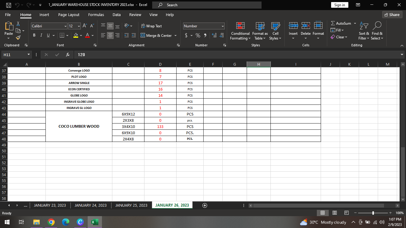Image resolution: width=406 pixels, height=228 pixels.
Task: Apply the yellow Fill Color swatch
Action: pyautogui.click(x=76, y=35)
